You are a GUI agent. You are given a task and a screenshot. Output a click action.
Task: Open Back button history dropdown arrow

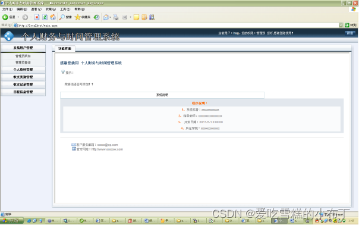(x=18, y=17)
